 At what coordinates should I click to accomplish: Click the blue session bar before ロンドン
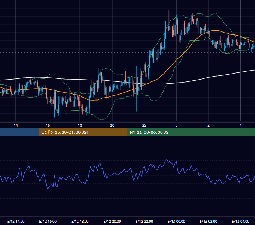[x=19, y=132]
